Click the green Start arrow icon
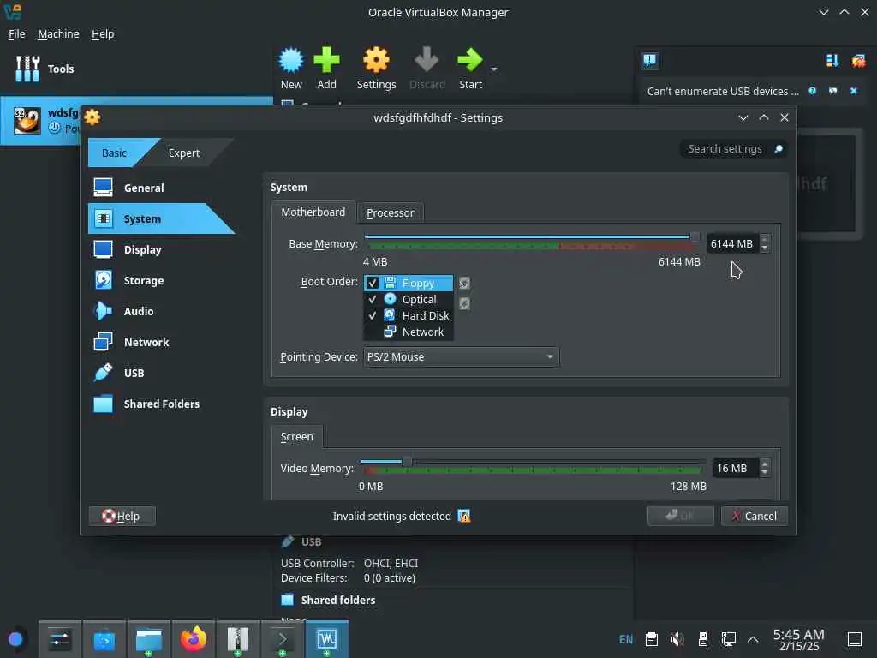The height and width of the screenshot is (658, 877). click(x=470, y=60)
